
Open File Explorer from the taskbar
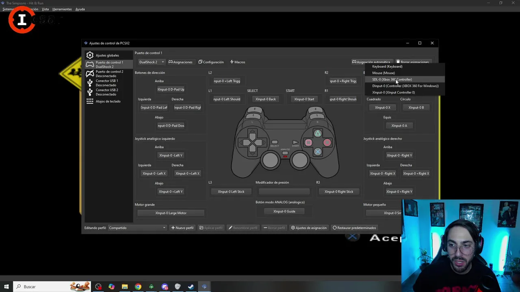[x=125, y=287]
